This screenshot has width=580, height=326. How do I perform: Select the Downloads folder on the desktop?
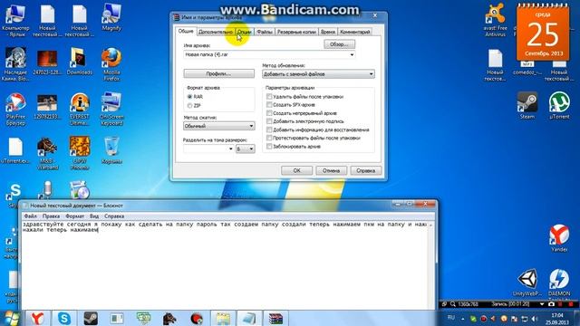coord(79,61)
